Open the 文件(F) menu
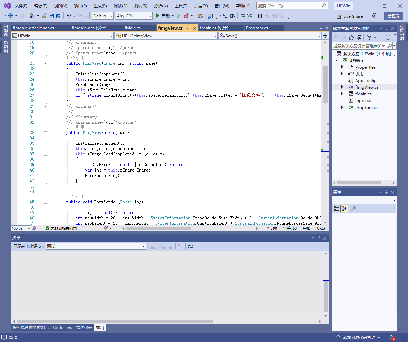408x342 pixels. click(x=21, y=6)
